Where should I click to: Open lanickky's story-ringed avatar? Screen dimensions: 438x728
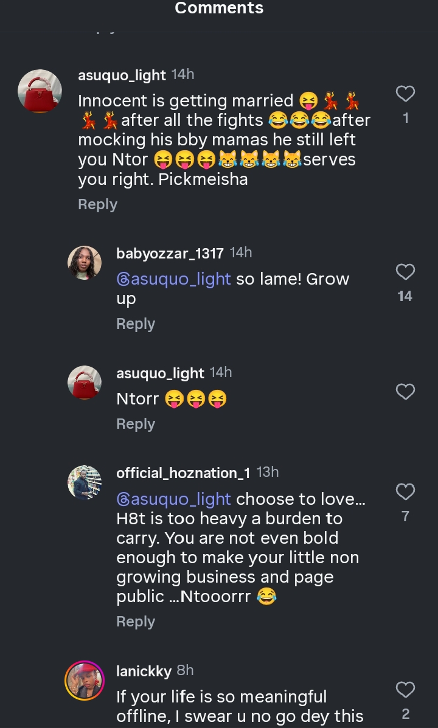coord(85,681)
